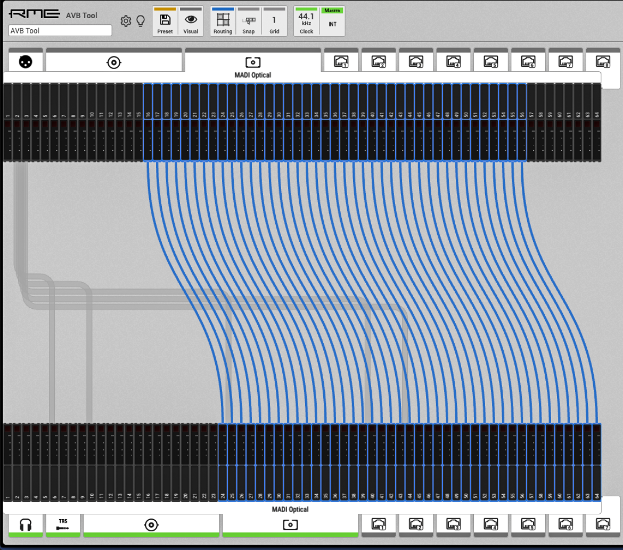Image resolution: width=623 pixels, height=550 pixels.
Task: Open AVB stream 2 output in the bottom row
Action: [416, 526]
